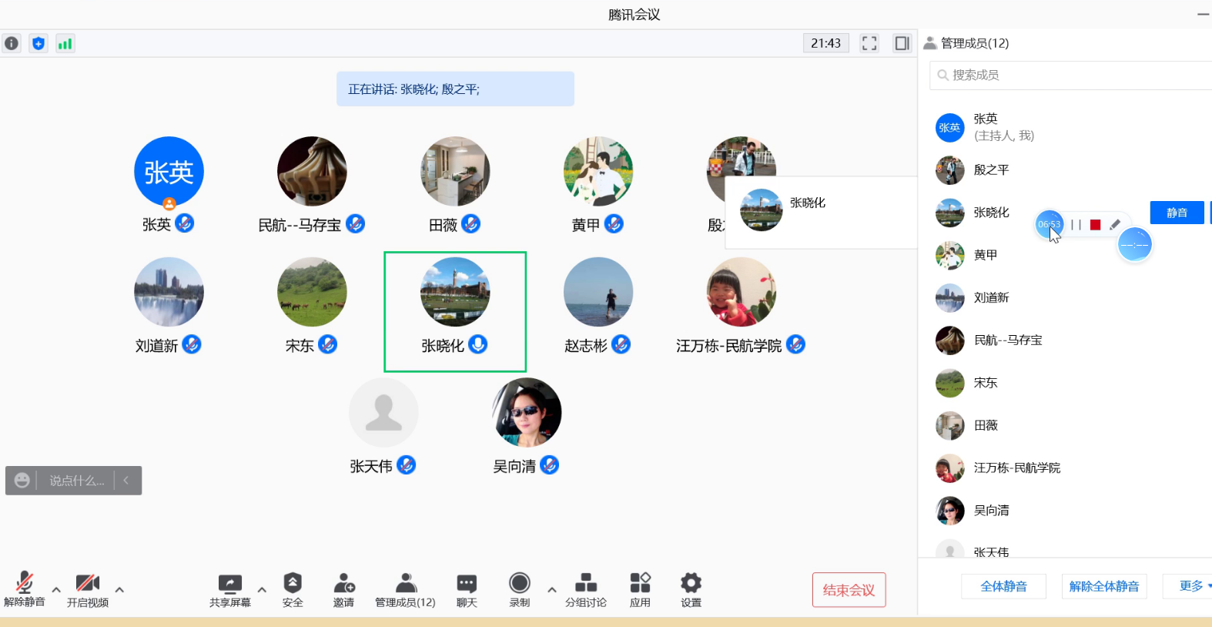Open the meeting info icon
The height and width of the screenshot is (627, 1212).
tap(12, 43)
